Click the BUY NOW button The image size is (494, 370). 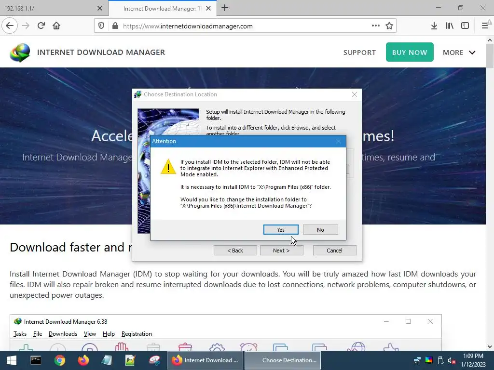[x=410, y=52]
